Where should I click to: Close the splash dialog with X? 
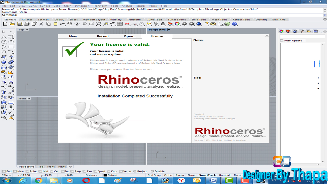[x=267, y=36]
